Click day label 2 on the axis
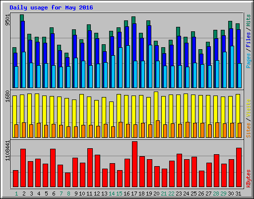254x199 pixels. coord(24,194)
